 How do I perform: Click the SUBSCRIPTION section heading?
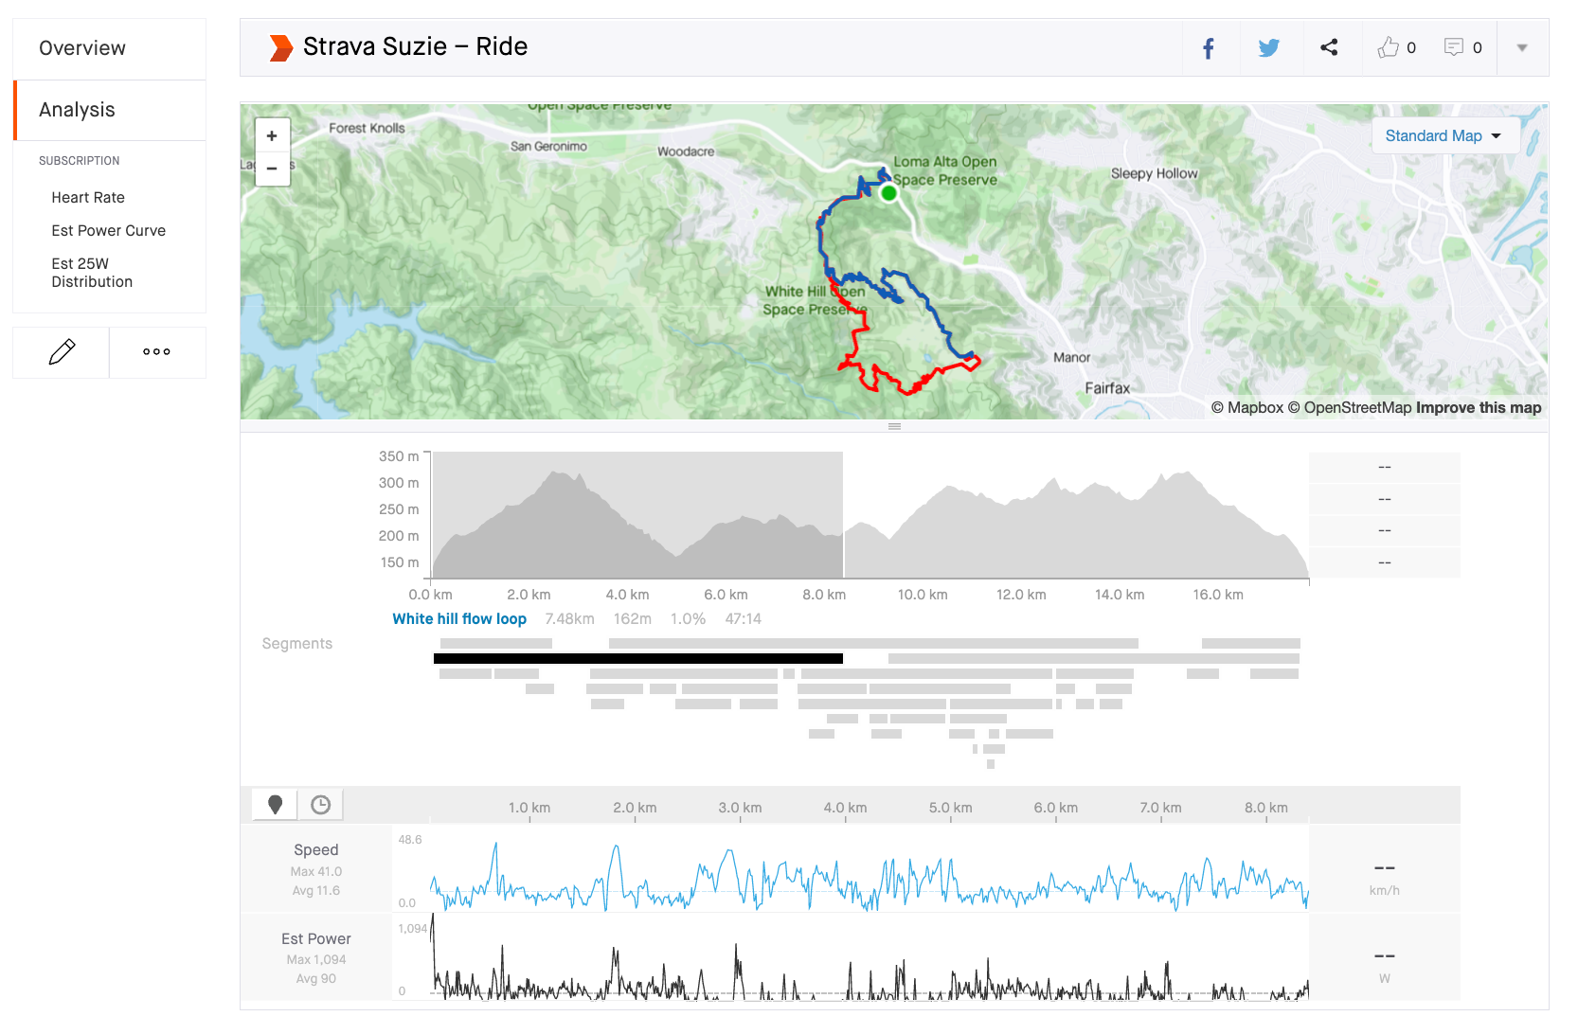(80, 161)
